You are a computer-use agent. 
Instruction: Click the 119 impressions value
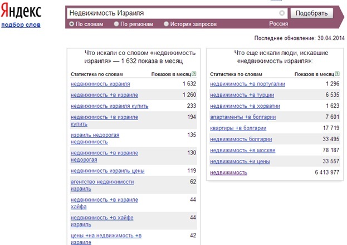click(192, 171)
